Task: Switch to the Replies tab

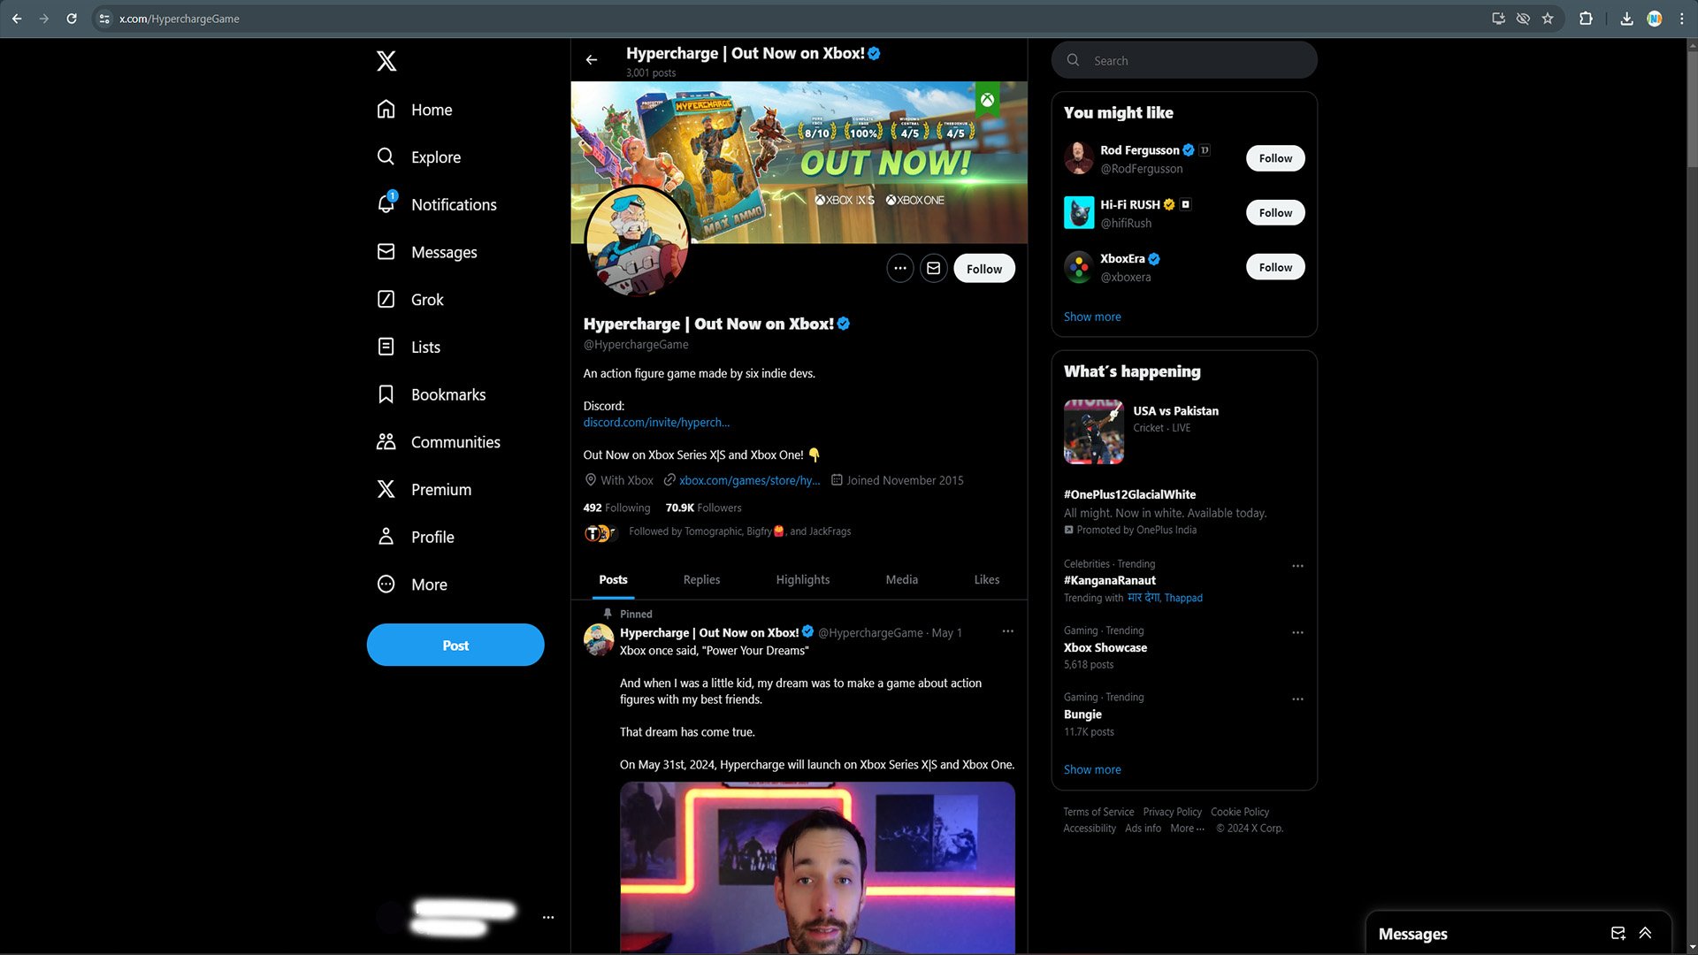Action: click(701, 580)
